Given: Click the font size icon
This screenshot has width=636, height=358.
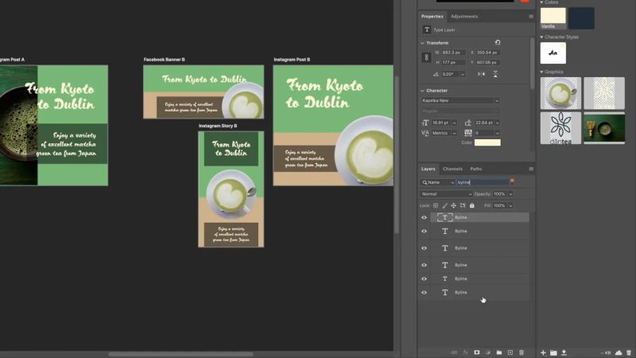Looking at the screenshot, I should coord(425,123).
